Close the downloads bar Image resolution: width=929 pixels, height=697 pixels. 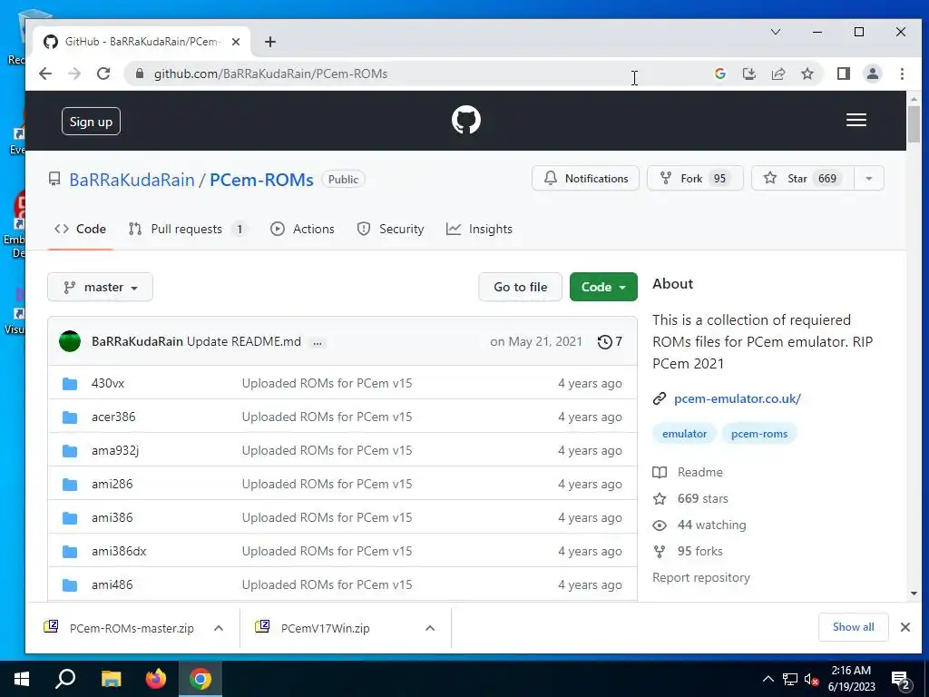[905, 627]
